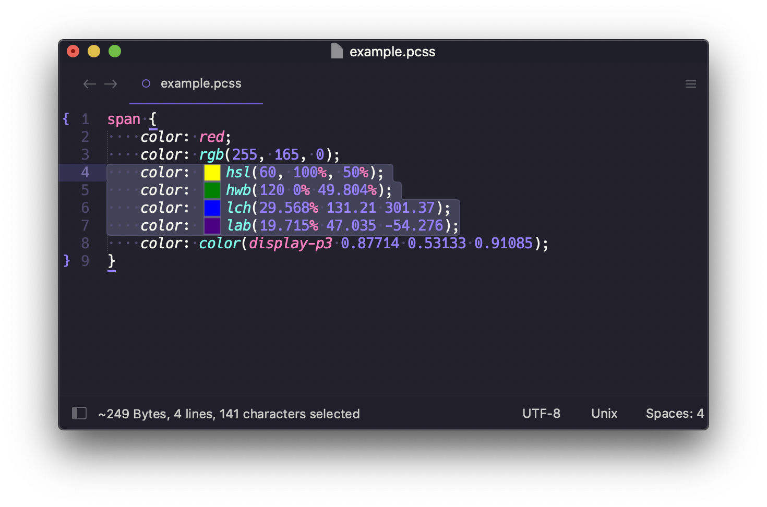
Task: Click line number 8 in gutter
Action: [85, 243]
